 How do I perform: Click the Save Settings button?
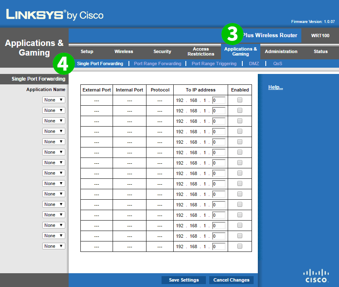184,280
